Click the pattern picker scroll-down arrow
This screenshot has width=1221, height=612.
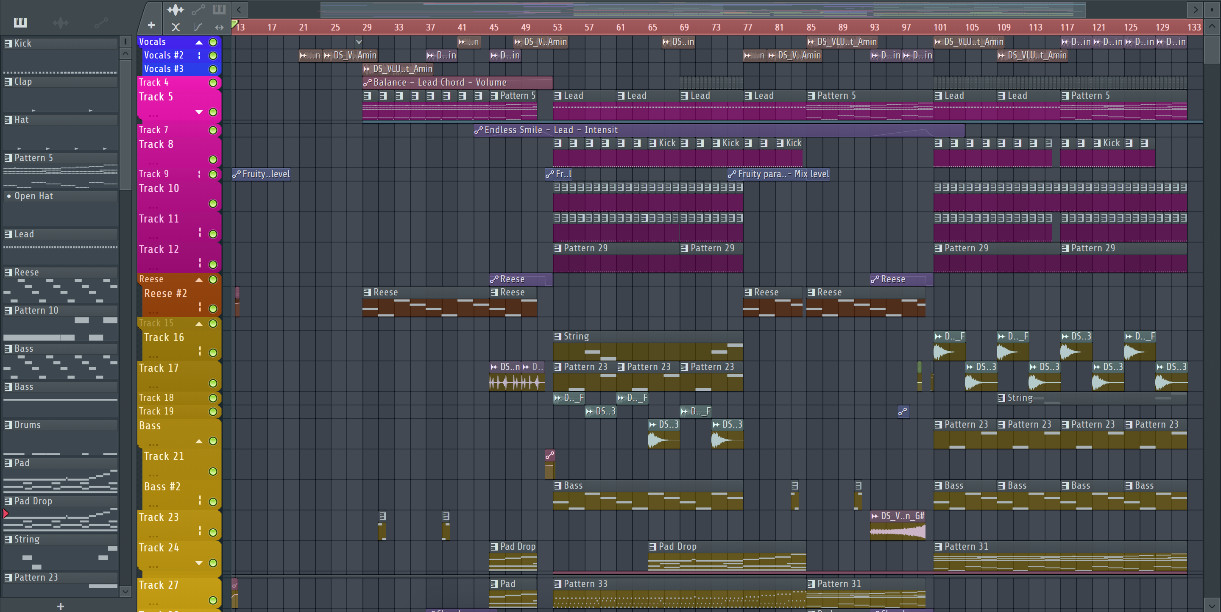(x=125, y=591)
